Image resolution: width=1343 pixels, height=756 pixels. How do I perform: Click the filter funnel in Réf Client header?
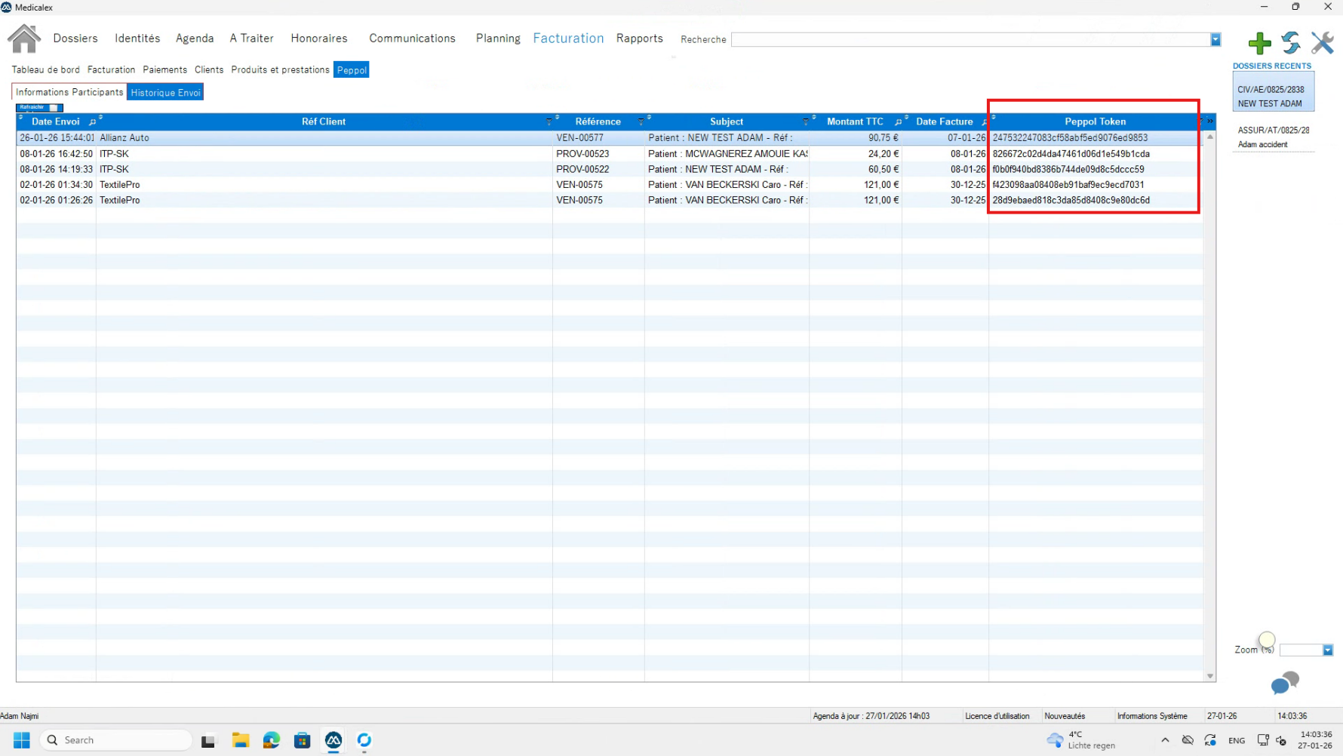[549, 122]
